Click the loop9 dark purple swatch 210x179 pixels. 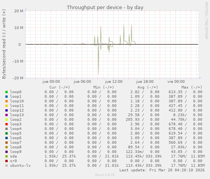pos(7,152)
